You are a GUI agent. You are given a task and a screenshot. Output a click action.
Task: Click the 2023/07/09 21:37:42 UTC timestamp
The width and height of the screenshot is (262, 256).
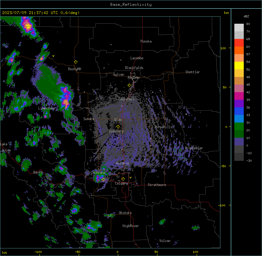point(30,13)
